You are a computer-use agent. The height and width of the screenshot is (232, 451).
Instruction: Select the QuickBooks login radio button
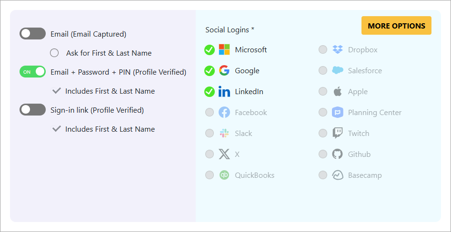(210, 175)
